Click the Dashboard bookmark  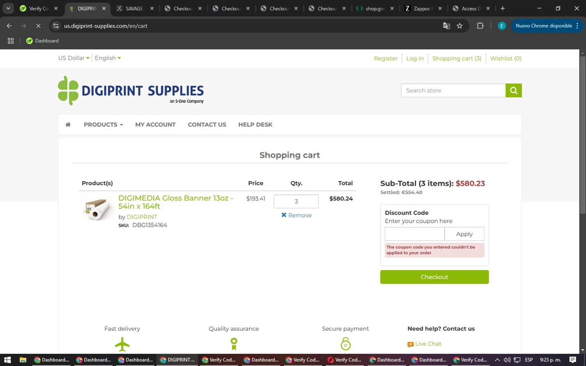click(42, 41)
